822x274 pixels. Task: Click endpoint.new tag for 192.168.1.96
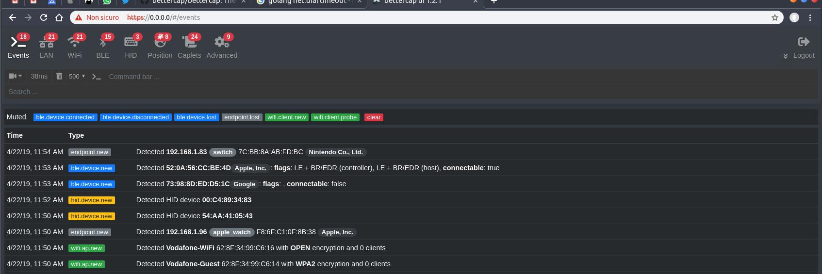89,232
